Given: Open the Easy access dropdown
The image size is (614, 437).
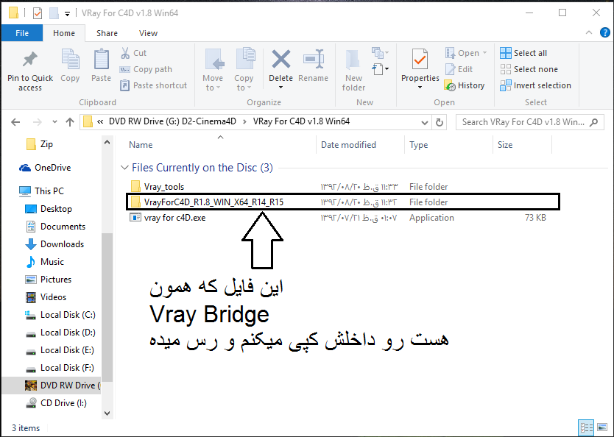Looking at the screenshot, I should click(380, 69).
